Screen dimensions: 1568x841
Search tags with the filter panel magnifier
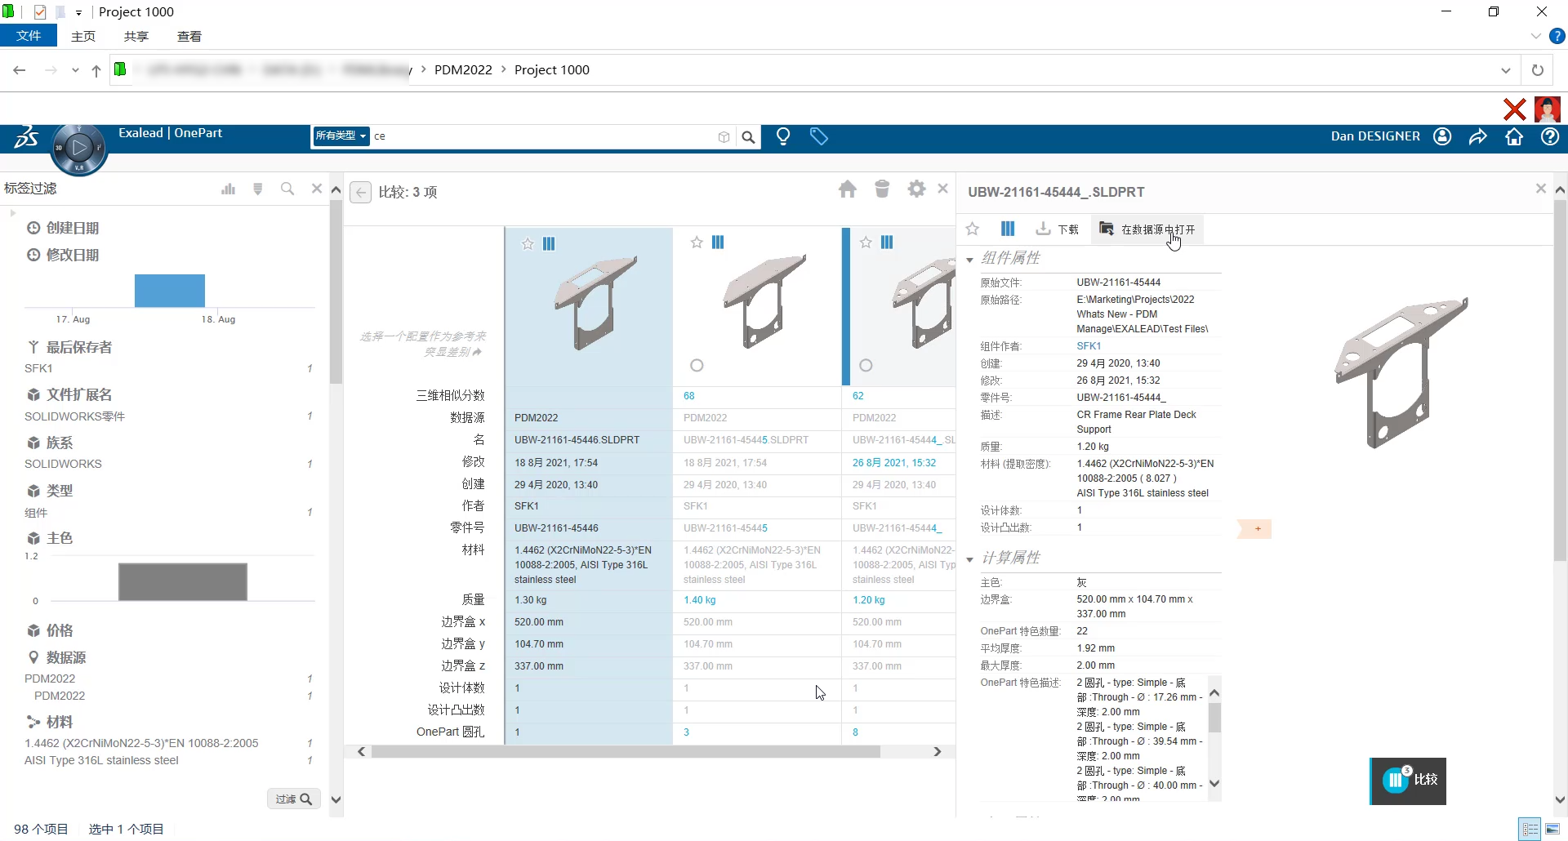(x=287, y=189)
